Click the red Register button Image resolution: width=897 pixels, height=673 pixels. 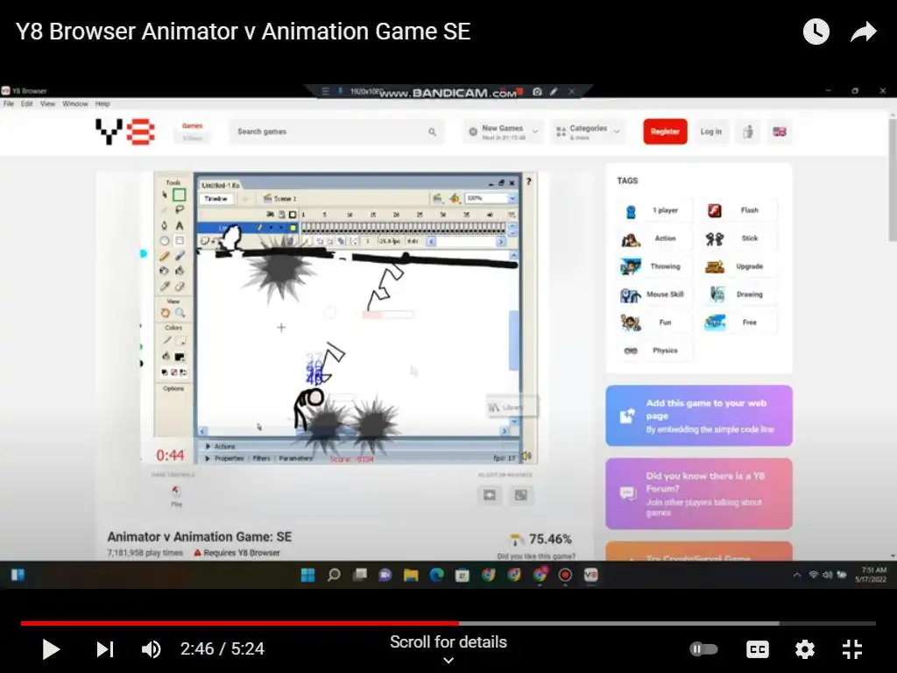pyautogui.click(x=665, y=131)
